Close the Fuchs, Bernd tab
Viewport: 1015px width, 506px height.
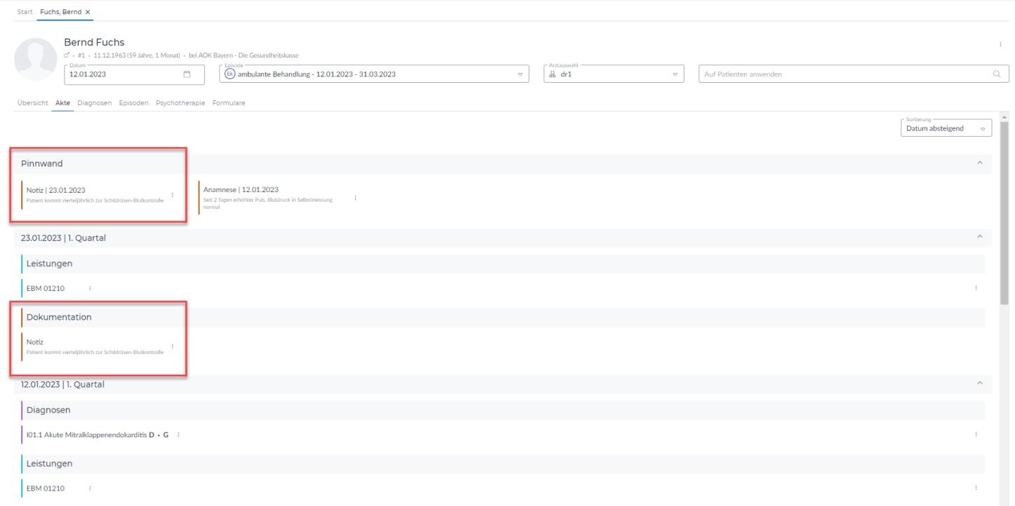(x=88, y=13)
